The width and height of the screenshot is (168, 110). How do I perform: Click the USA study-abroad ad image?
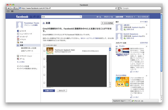122,82
